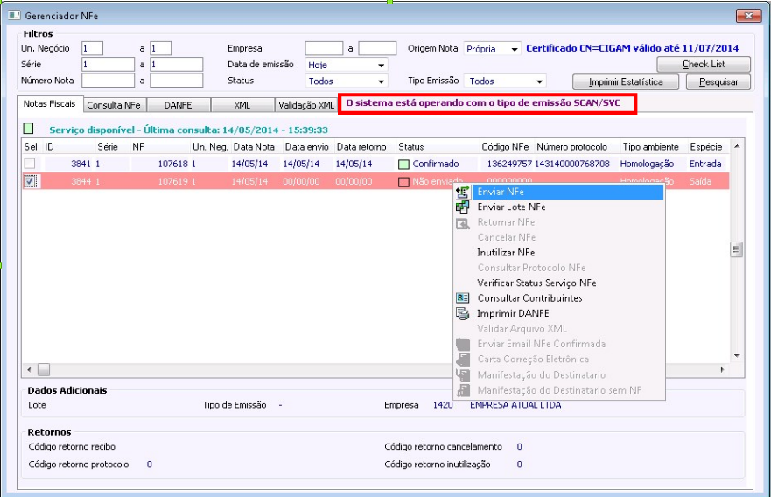This screenshot has width=771, height=497.
Task: Click the red Não enviado status square
Action: point(403,182)
